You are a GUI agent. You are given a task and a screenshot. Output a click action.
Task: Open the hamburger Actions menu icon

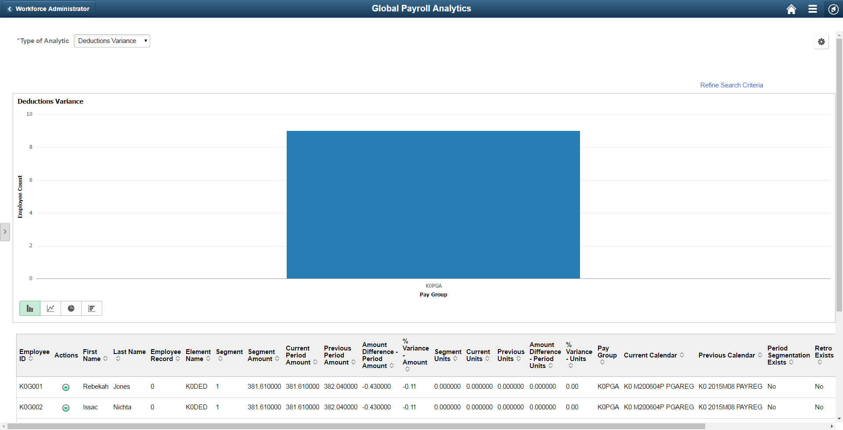(813, 9)
